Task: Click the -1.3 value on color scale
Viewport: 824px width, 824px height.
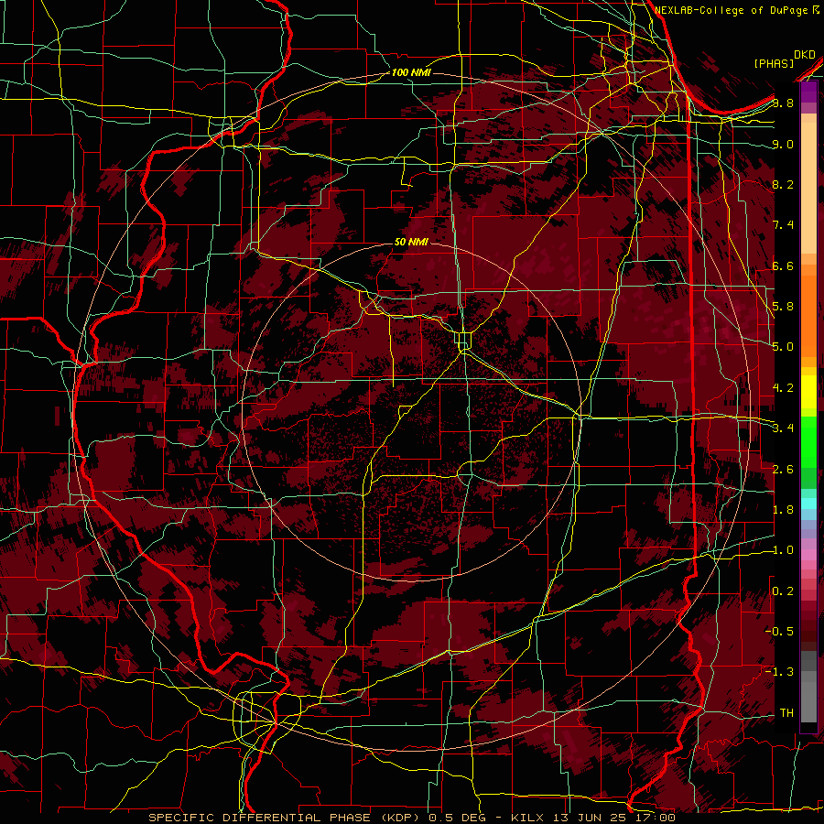Action: (x=779, y=672)
